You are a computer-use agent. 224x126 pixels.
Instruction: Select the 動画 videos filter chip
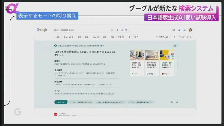87,37
